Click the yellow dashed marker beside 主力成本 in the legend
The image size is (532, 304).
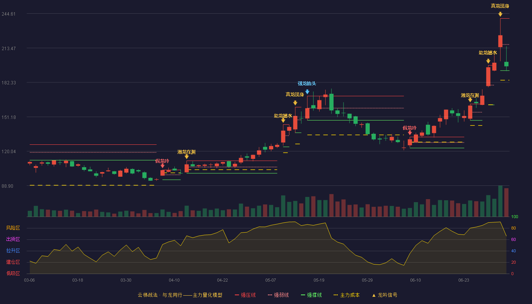point(336,295)
